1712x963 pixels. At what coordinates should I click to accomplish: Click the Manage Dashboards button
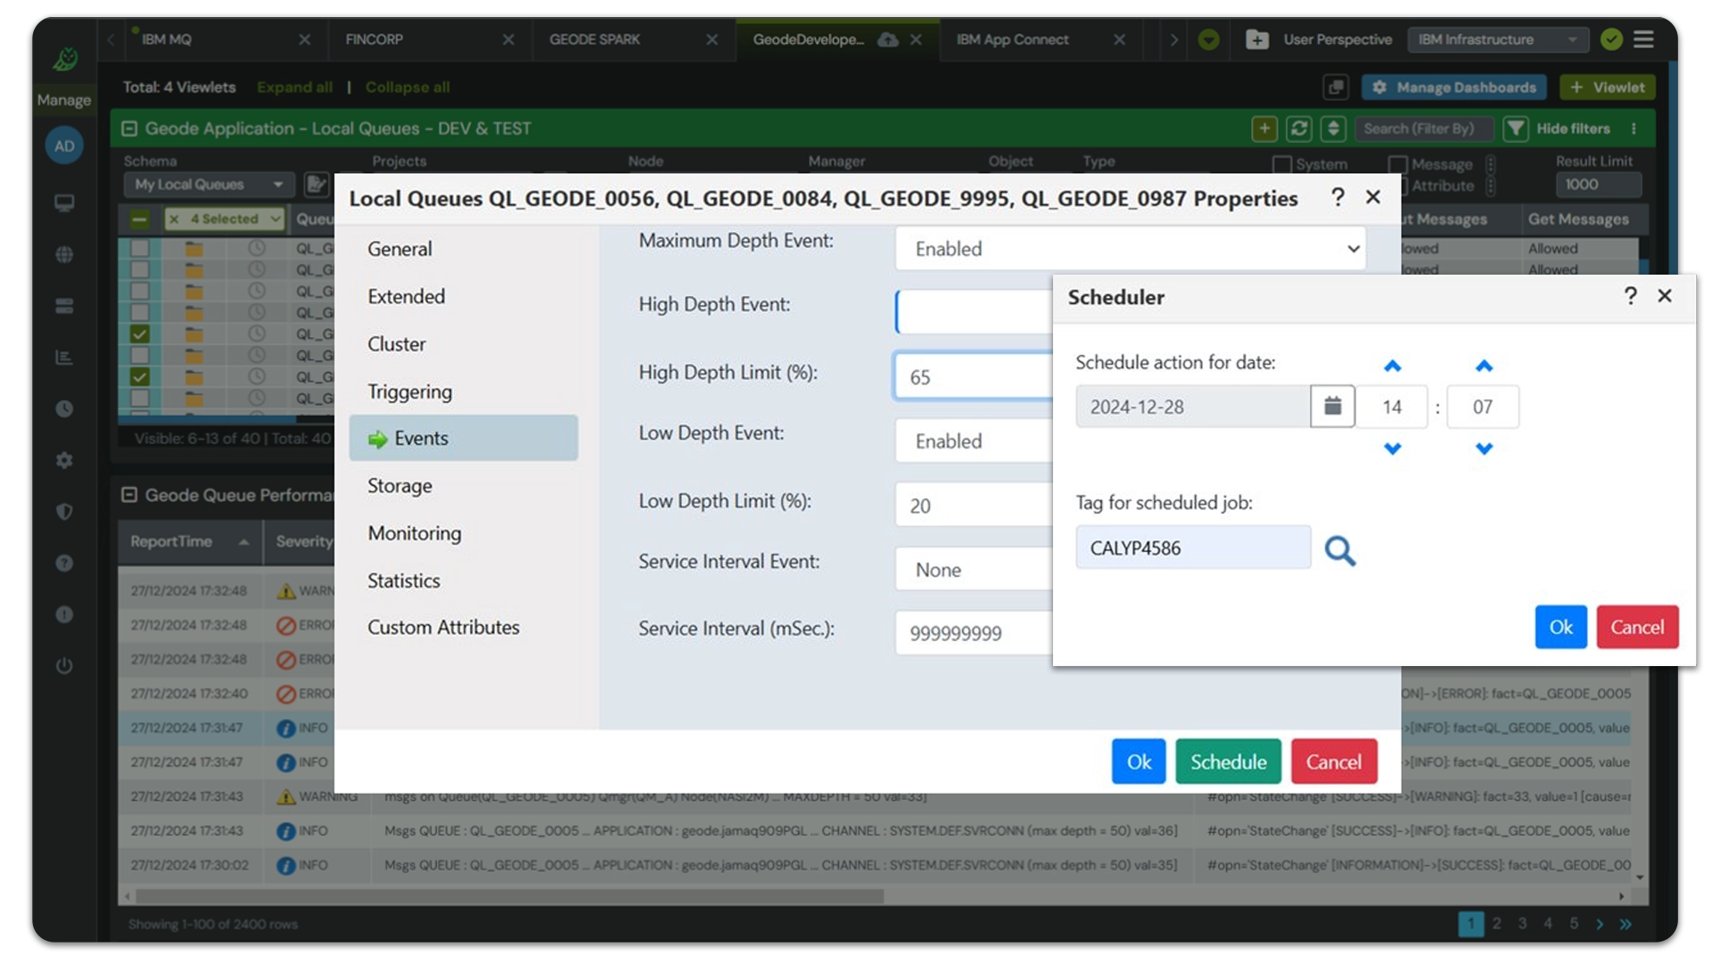[x=1454, y=86]
